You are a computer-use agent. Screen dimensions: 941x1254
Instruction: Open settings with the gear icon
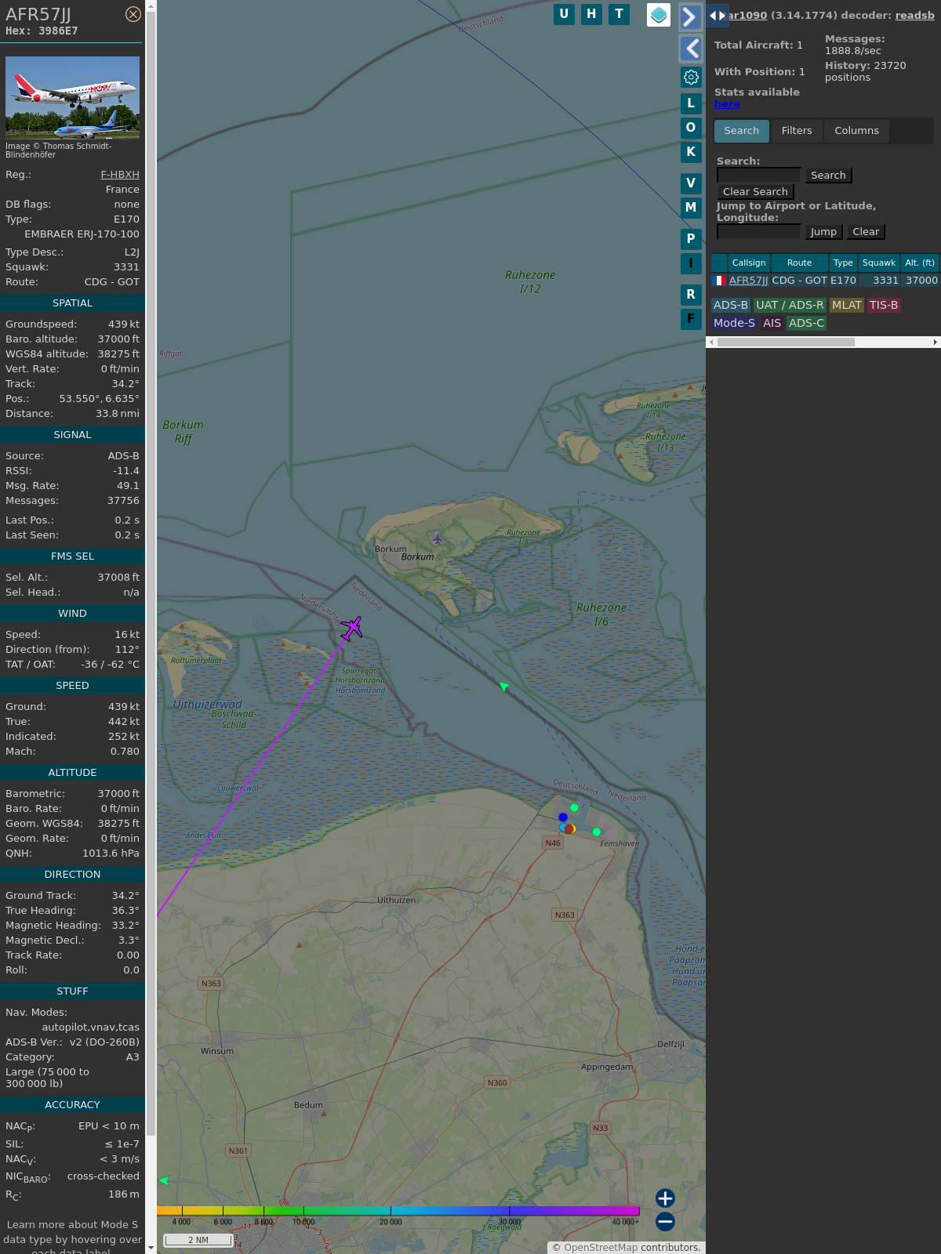click(x=691, y=77)
